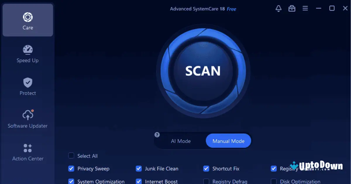Disable the Privacy Sweep checkbox
Image resolution: width=351 pixels, height=184 pixels.
click(x=71, y=169)
